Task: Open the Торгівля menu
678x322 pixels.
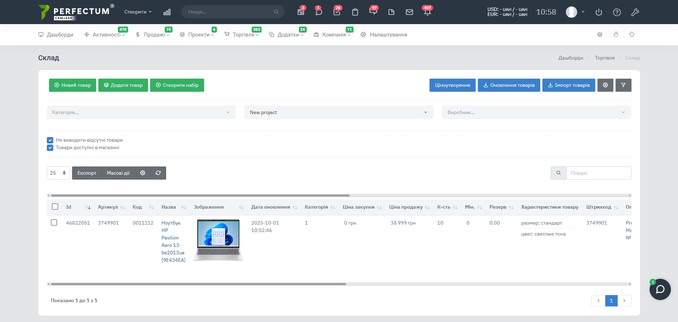Action: pyautogui.click(x=244, y=35)
